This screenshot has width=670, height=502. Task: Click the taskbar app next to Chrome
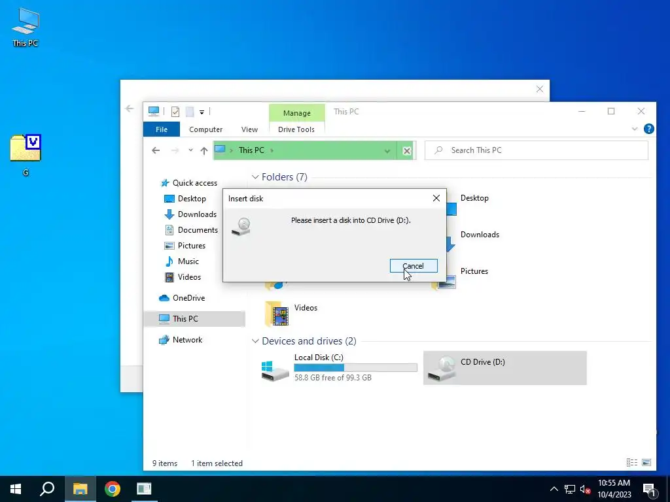click(x=144, y=489)
